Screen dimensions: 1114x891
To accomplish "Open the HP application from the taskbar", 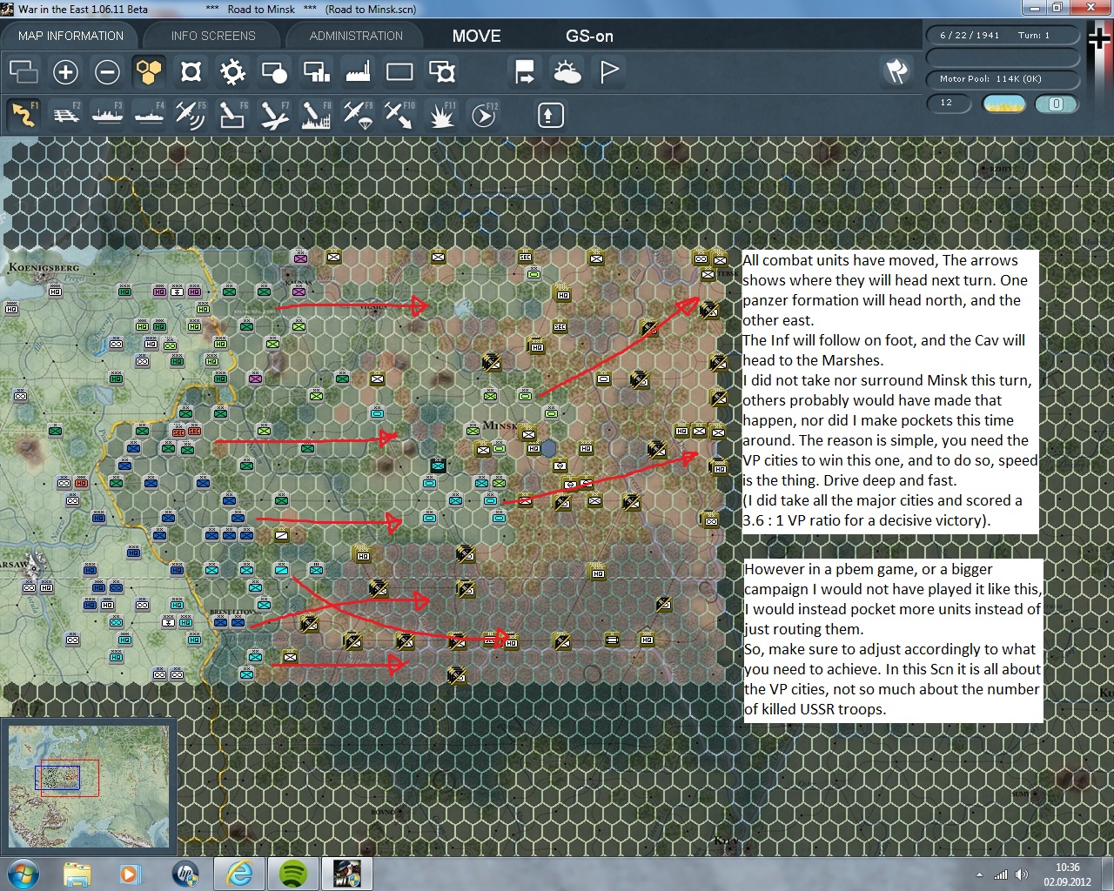I will (x=185, y=874).
